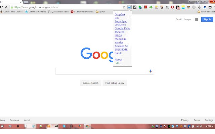215x134 pixels.
Task: Open the Amazon S3 link
Action: [121, 46]
